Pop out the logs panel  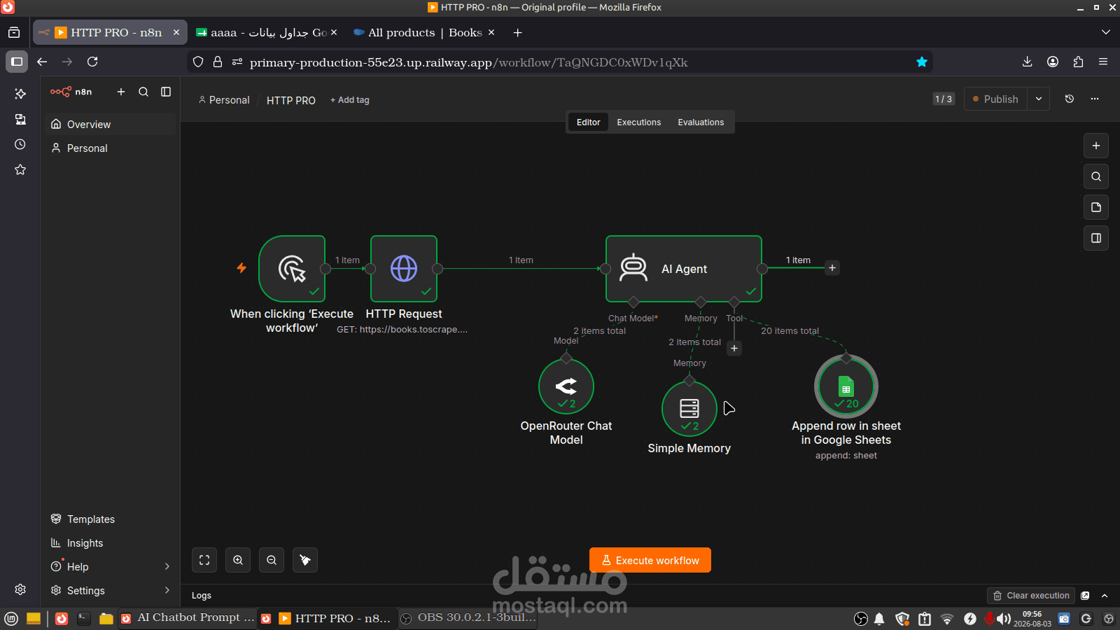(1085, 596)
